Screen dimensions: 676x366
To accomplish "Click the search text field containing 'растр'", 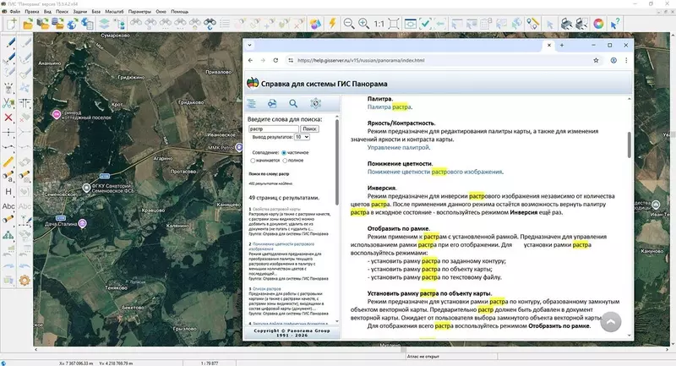I will pyautogui.click(x=273, y=128).
